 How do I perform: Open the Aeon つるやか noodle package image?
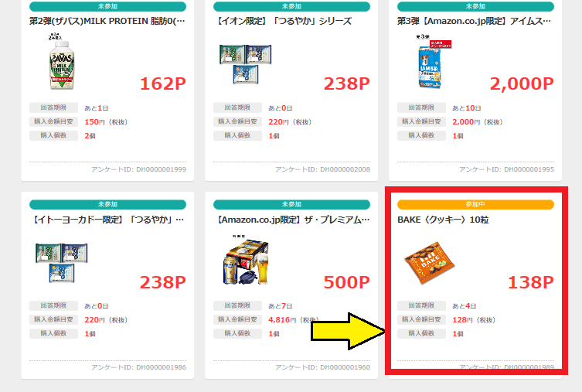(245, 64)
